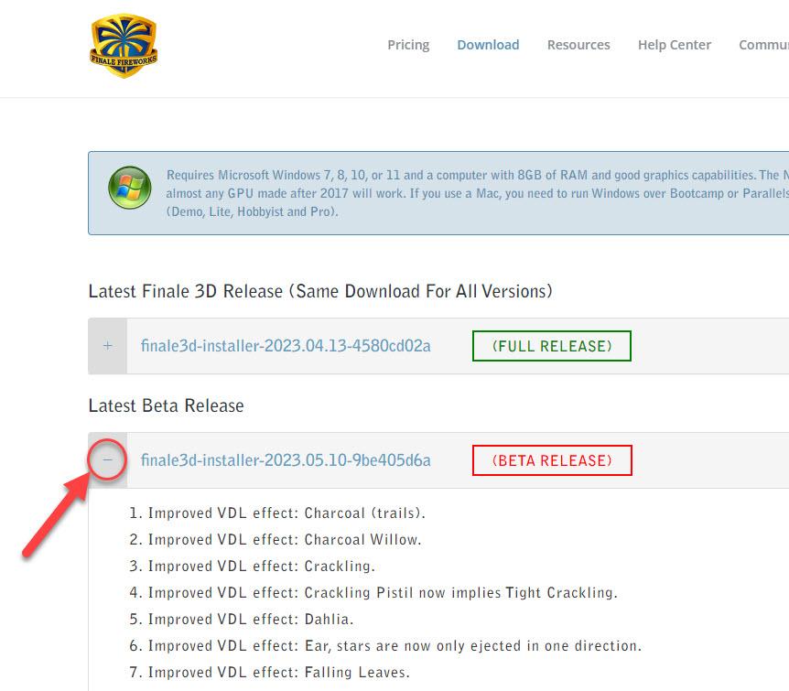Click the 'Latest Beta Release' heading

tap(166, 405)
